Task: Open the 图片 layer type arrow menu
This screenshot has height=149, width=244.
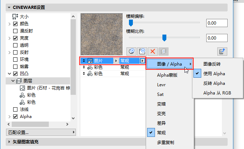Action: (x=116, y=61)
